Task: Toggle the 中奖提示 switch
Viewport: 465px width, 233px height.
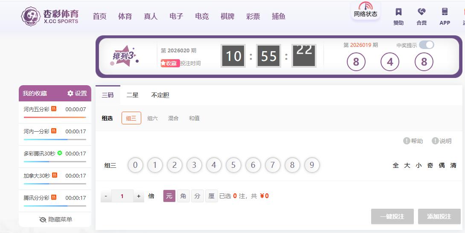Action: [x=426, y=45]
